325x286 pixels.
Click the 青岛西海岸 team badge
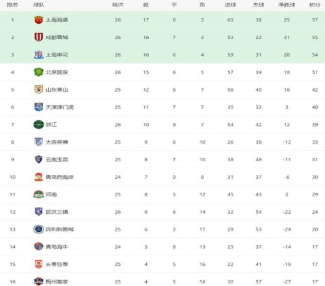tap(38, 177)
